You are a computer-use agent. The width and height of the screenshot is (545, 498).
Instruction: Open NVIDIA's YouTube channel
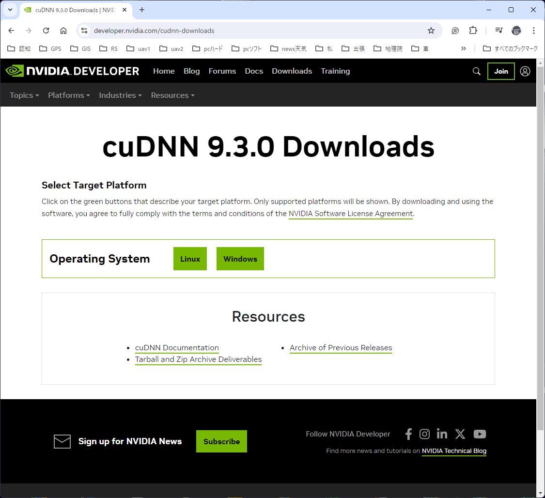[480, 434]
